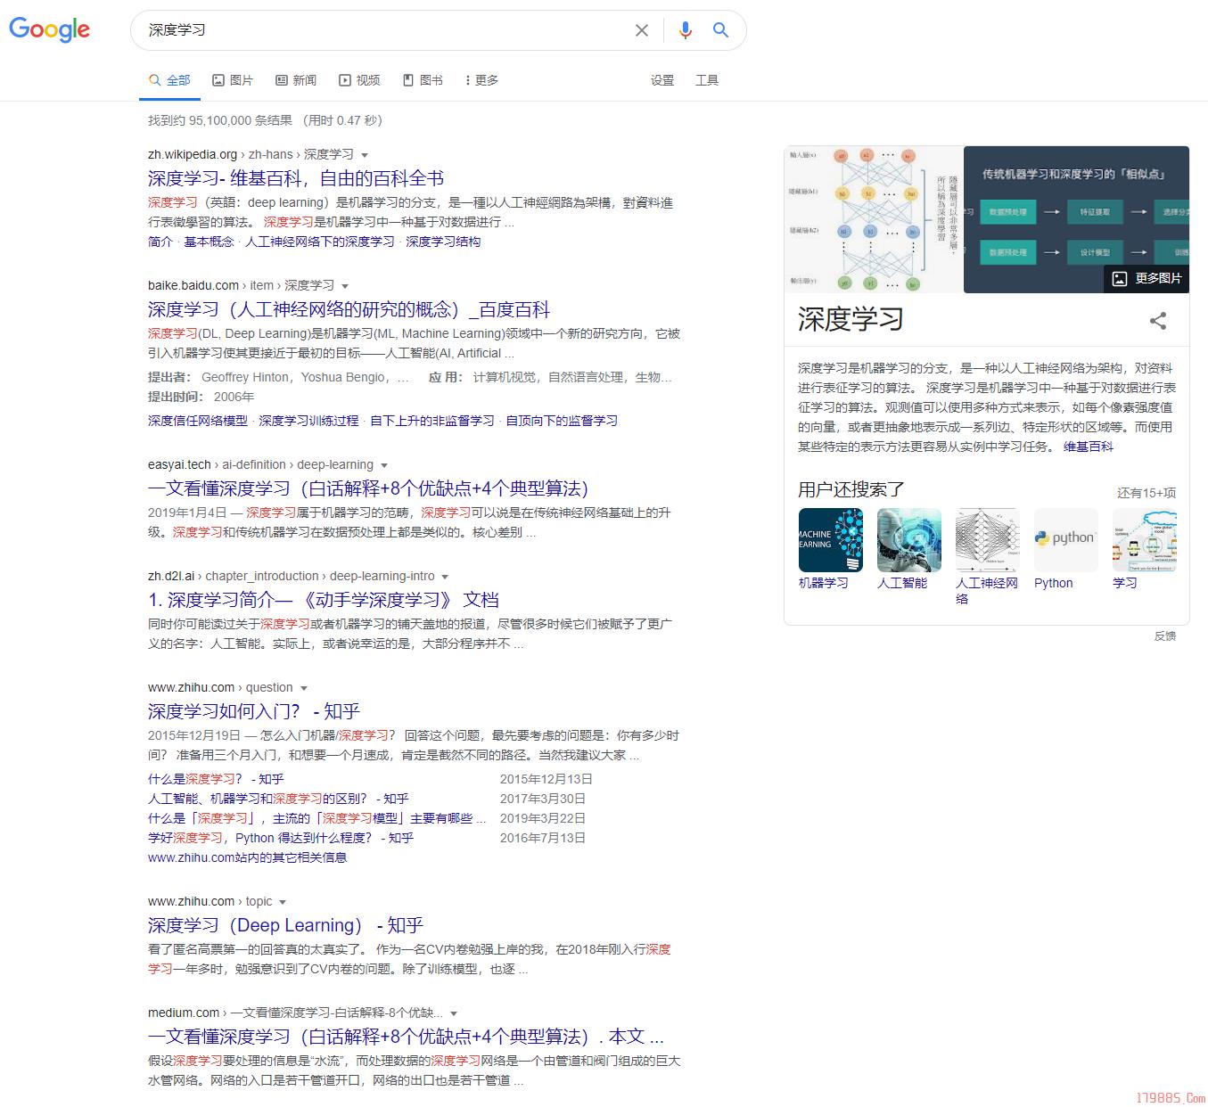Expand the arrow next to www.zhihu.com topic breadcrumb
This screenshot has width=1208, height=1107.
283,901
